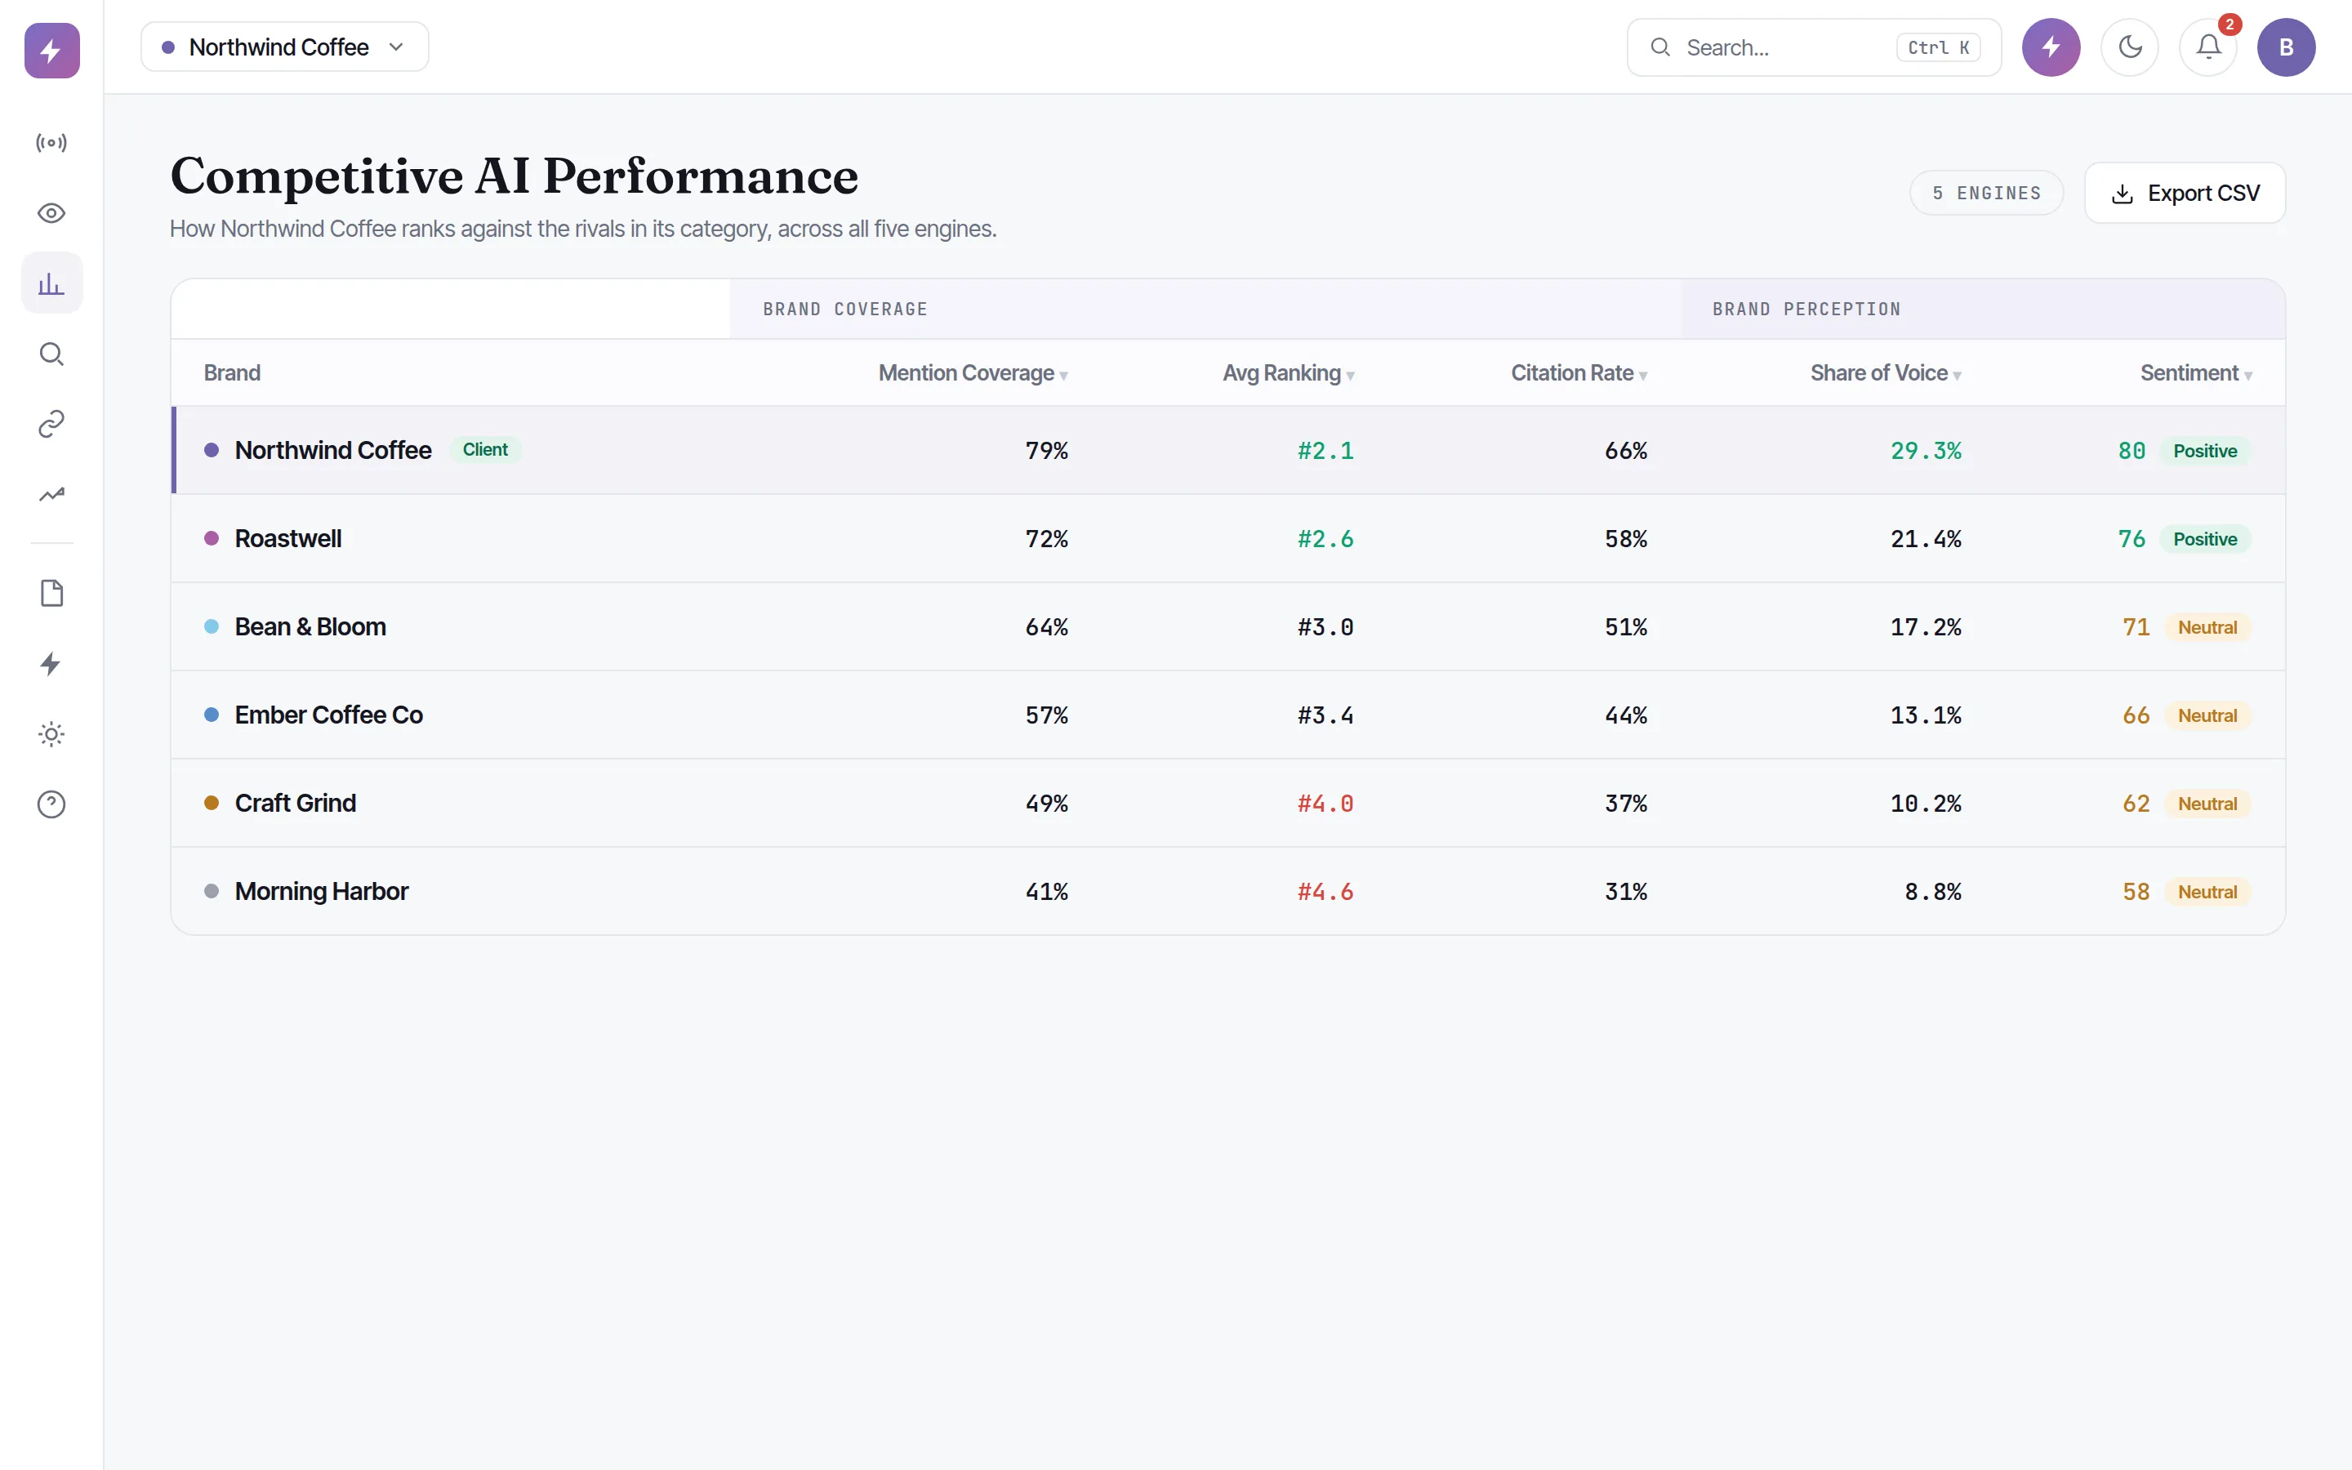Click Northwind Coffee's #2.1 ranking value
Viewport: 2352px width, 1470px height.
pyautogui.click(x=1325, y=451)
